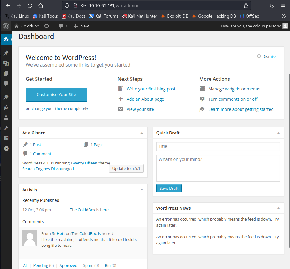Open the browser home page icon
Image resolution: width=290 pixels, height=269 pixels.
[40, 5]
